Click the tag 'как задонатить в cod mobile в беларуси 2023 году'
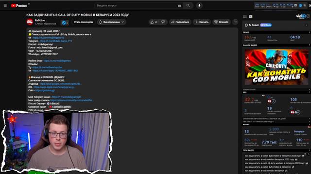311x174 pixels. (270, 159)
